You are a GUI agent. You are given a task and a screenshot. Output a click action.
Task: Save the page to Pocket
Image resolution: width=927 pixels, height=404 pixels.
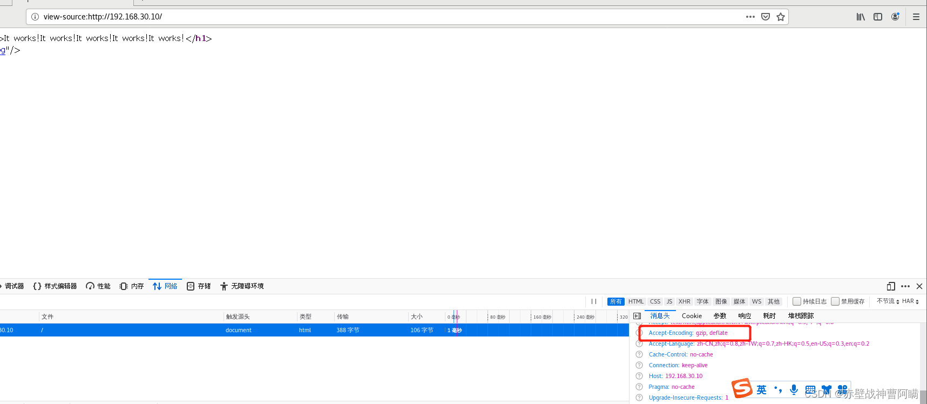[766, 17]
